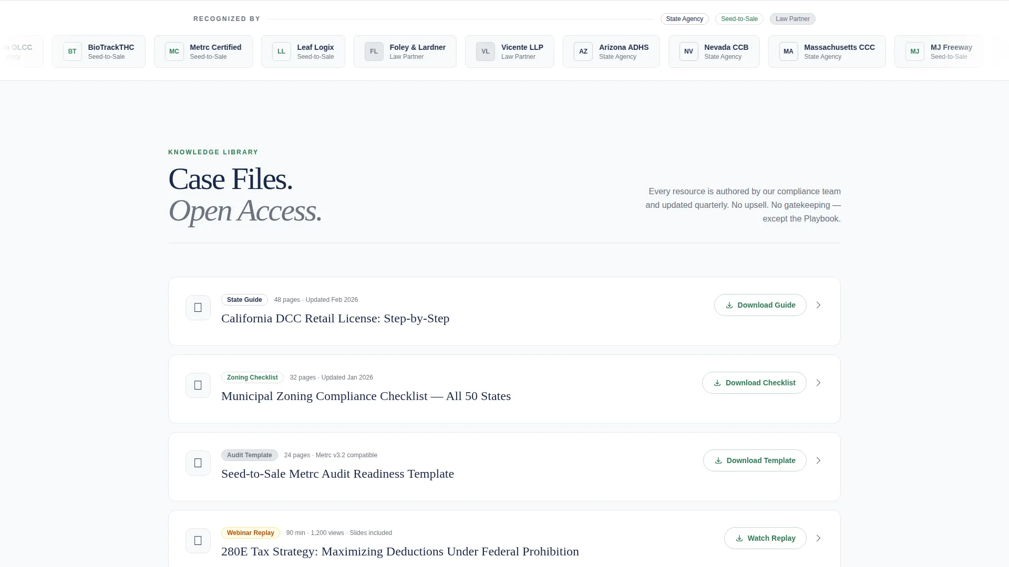
Task: Click the Download Guide button
Action: click(x=760, y=305)
